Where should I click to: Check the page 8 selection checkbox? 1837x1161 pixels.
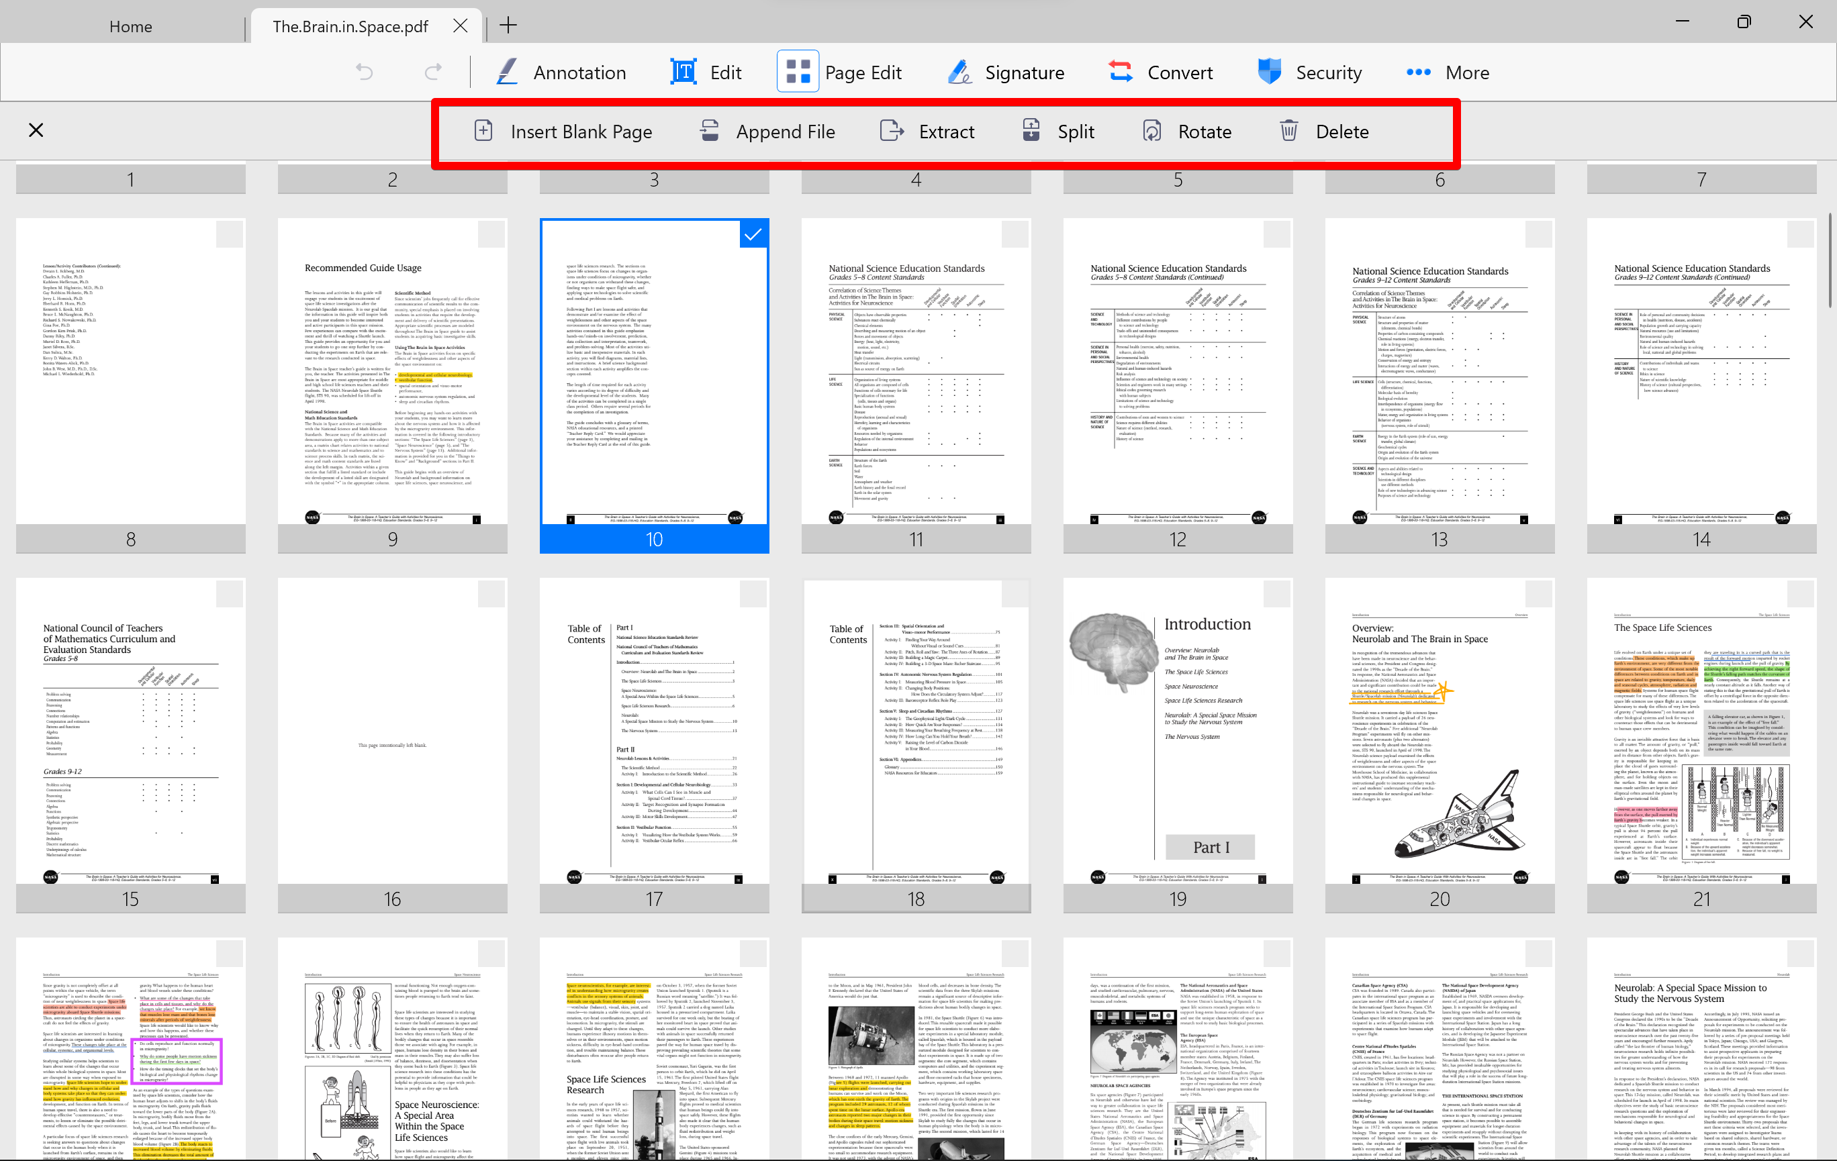click(229, 234)
